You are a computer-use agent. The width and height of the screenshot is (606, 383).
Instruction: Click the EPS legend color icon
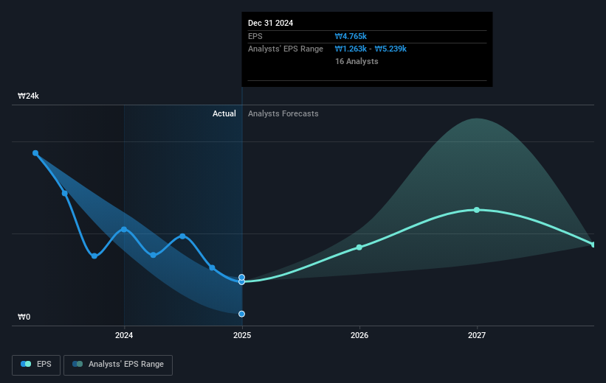(26, 364)
